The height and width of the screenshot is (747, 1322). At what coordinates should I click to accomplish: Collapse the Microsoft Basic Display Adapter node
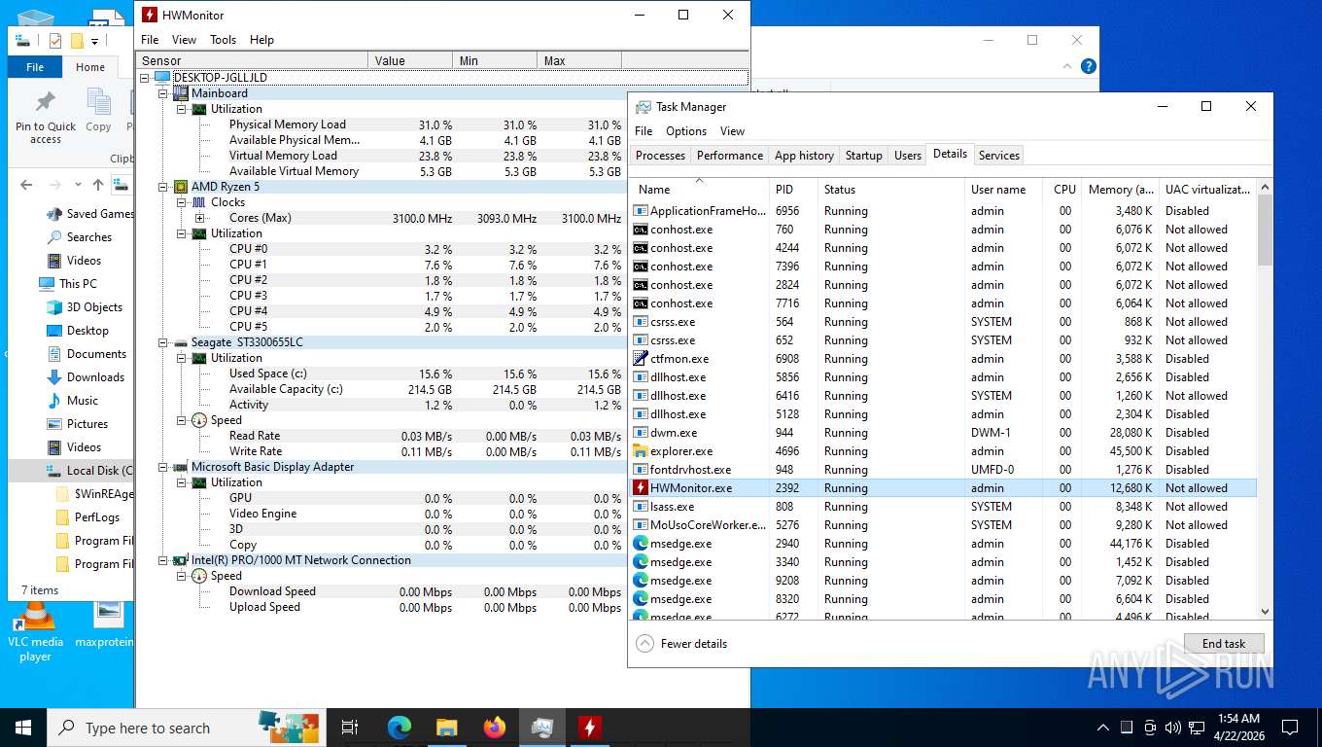(163, 467)
